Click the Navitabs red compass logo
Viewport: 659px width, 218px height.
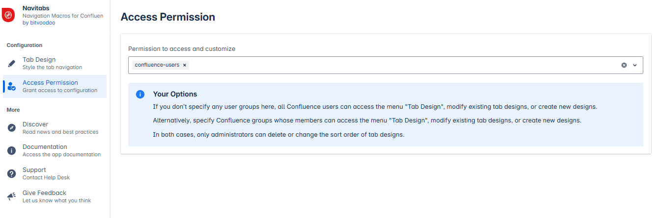pyautogui.click(x=8, y=15)
